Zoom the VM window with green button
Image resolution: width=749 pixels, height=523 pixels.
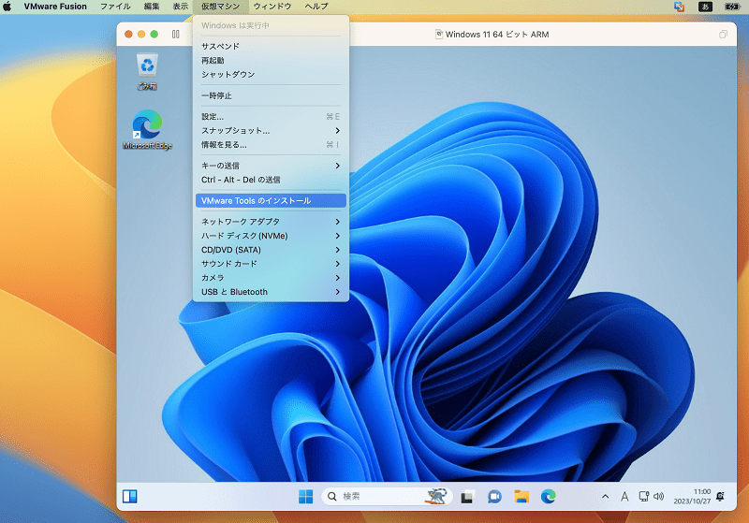[x=154, y=35]
